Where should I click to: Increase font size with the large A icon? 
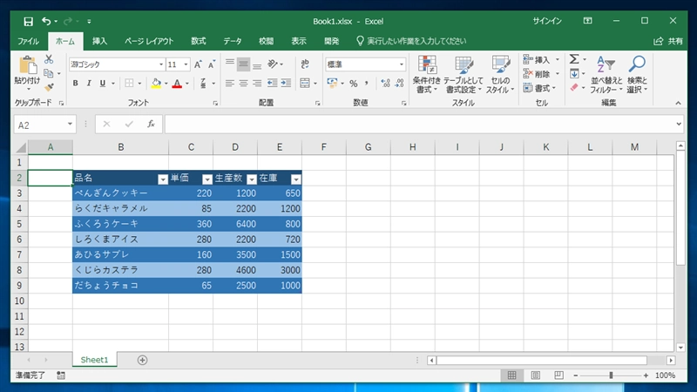[198, 64]
